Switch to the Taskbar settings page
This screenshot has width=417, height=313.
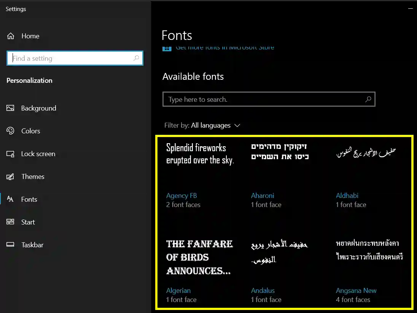32,245
